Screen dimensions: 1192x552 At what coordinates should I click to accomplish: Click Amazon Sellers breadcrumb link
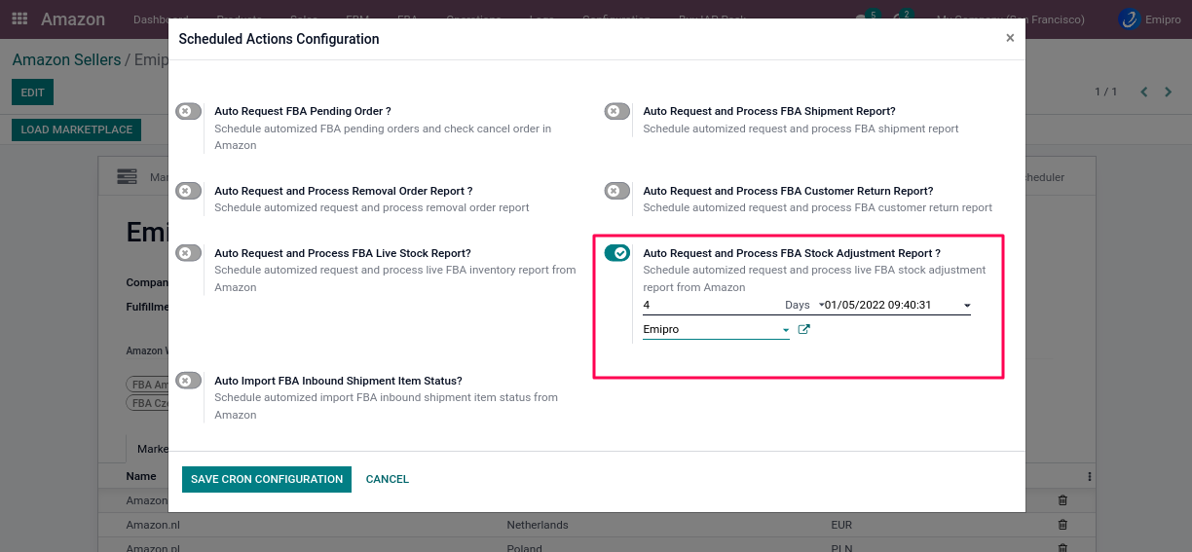point(66,60)
